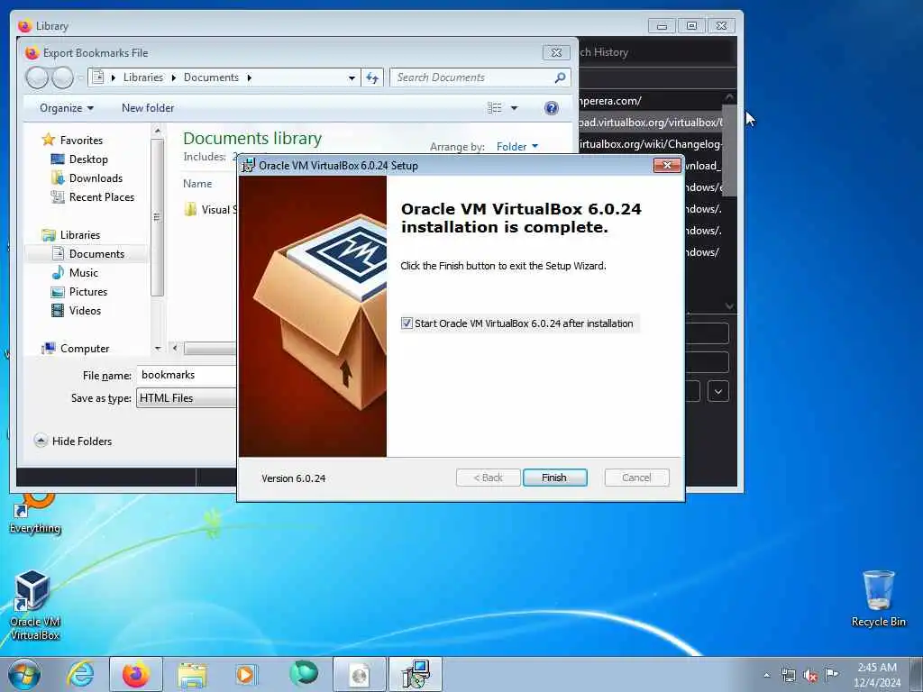Viewport: 923px width, 692px height.
Task: Expand the arrow after Documents breadcrumb
Action: [249, 77]
